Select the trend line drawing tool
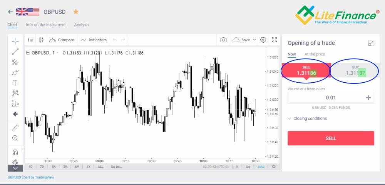Image resolution: width=385 pixels, height=185 pixels. pos(15,52)
